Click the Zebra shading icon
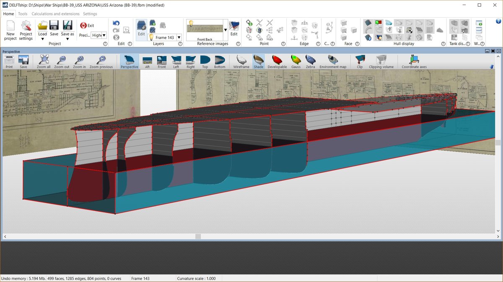 tap(310, 61)
